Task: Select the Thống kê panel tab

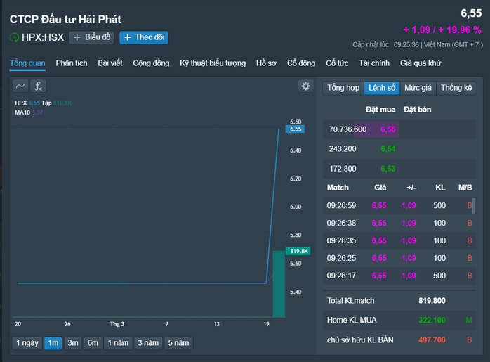Action: [456, 88]
